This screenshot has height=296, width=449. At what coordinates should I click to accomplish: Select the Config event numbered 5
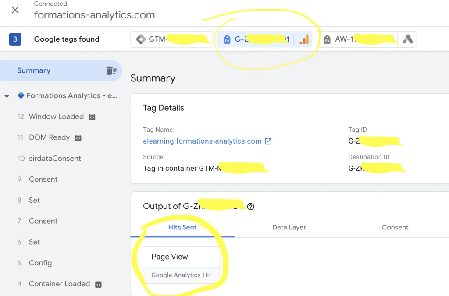(40, 263)
